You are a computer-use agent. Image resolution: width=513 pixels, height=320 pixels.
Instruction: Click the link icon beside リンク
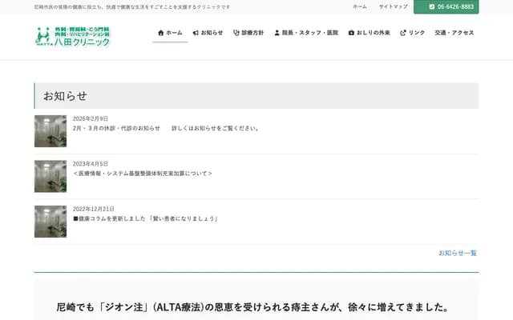402,33
